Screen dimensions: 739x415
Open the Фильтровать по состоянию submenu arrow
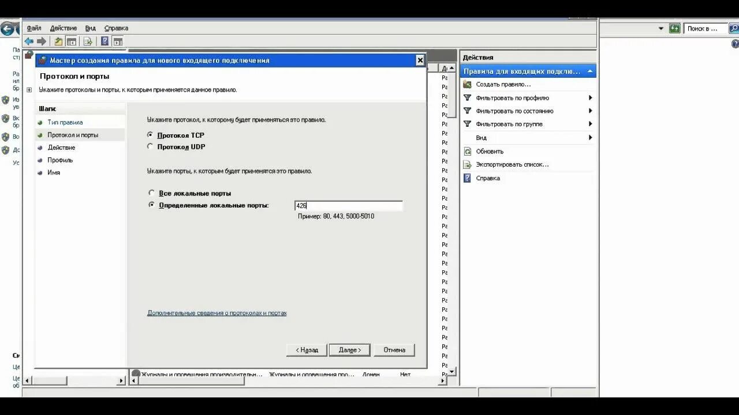[591, 111]
